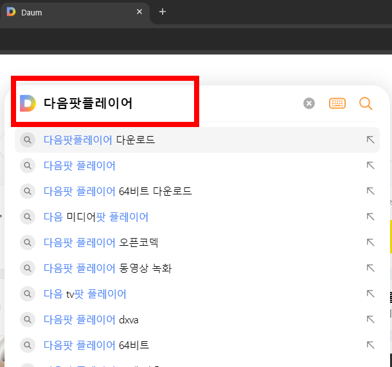This screenshot has height=367, width=392.
Task: Select suggestion 다음팟 플레이어 dxva
Action: [197, 320]
